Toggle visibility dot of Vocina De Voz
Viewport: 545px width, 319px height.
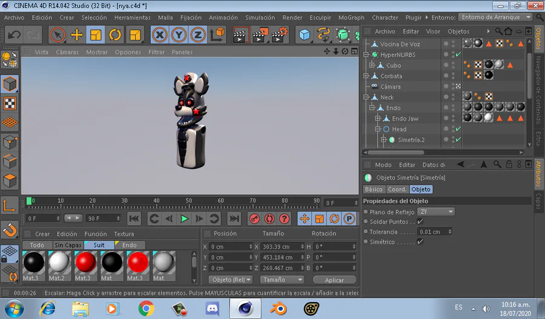pos(446,44)
